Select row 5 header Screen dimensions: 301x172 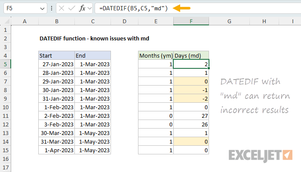(5, 64)
